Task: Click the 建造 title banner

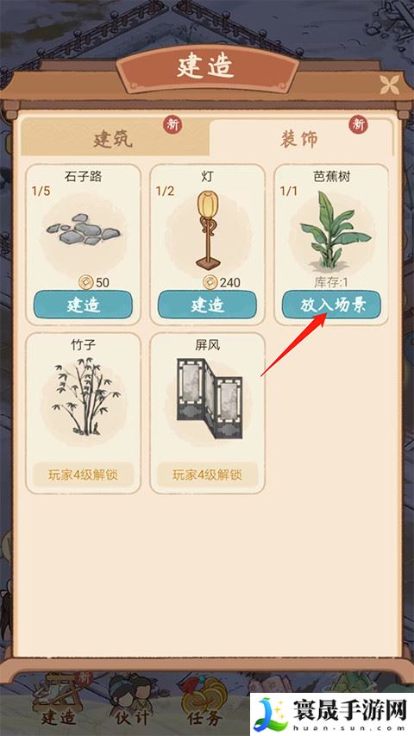Action: [x=207, y=68]
